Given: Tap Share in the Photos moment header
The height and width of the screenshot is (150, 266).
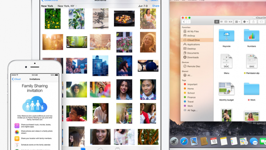Looking at the screenshot, I should tap(155, 6).
